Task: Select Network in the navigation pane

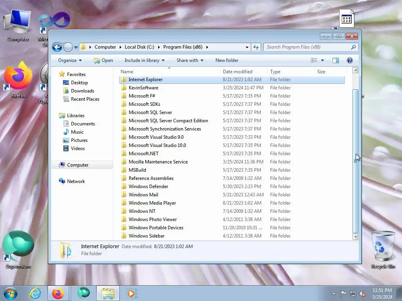Action: [x=76, y=181]
